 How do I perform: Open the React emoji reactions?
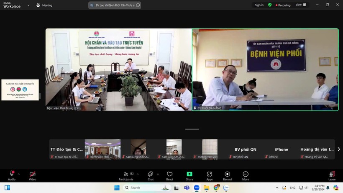click(169, 175)
